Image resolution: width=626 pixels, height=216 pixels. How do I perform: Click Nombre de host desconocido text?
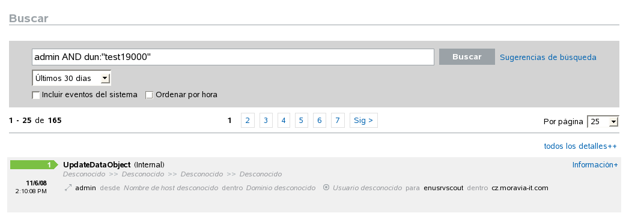(x=171, y=188)
